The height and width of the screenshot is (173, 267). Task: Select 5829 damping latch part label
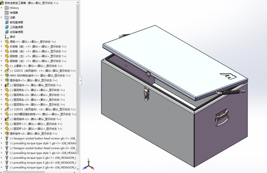coord(43,114)
